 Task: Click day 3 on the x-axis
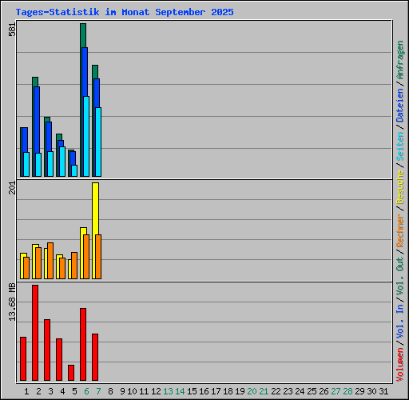pyautogui.click(x=50, y=391)
